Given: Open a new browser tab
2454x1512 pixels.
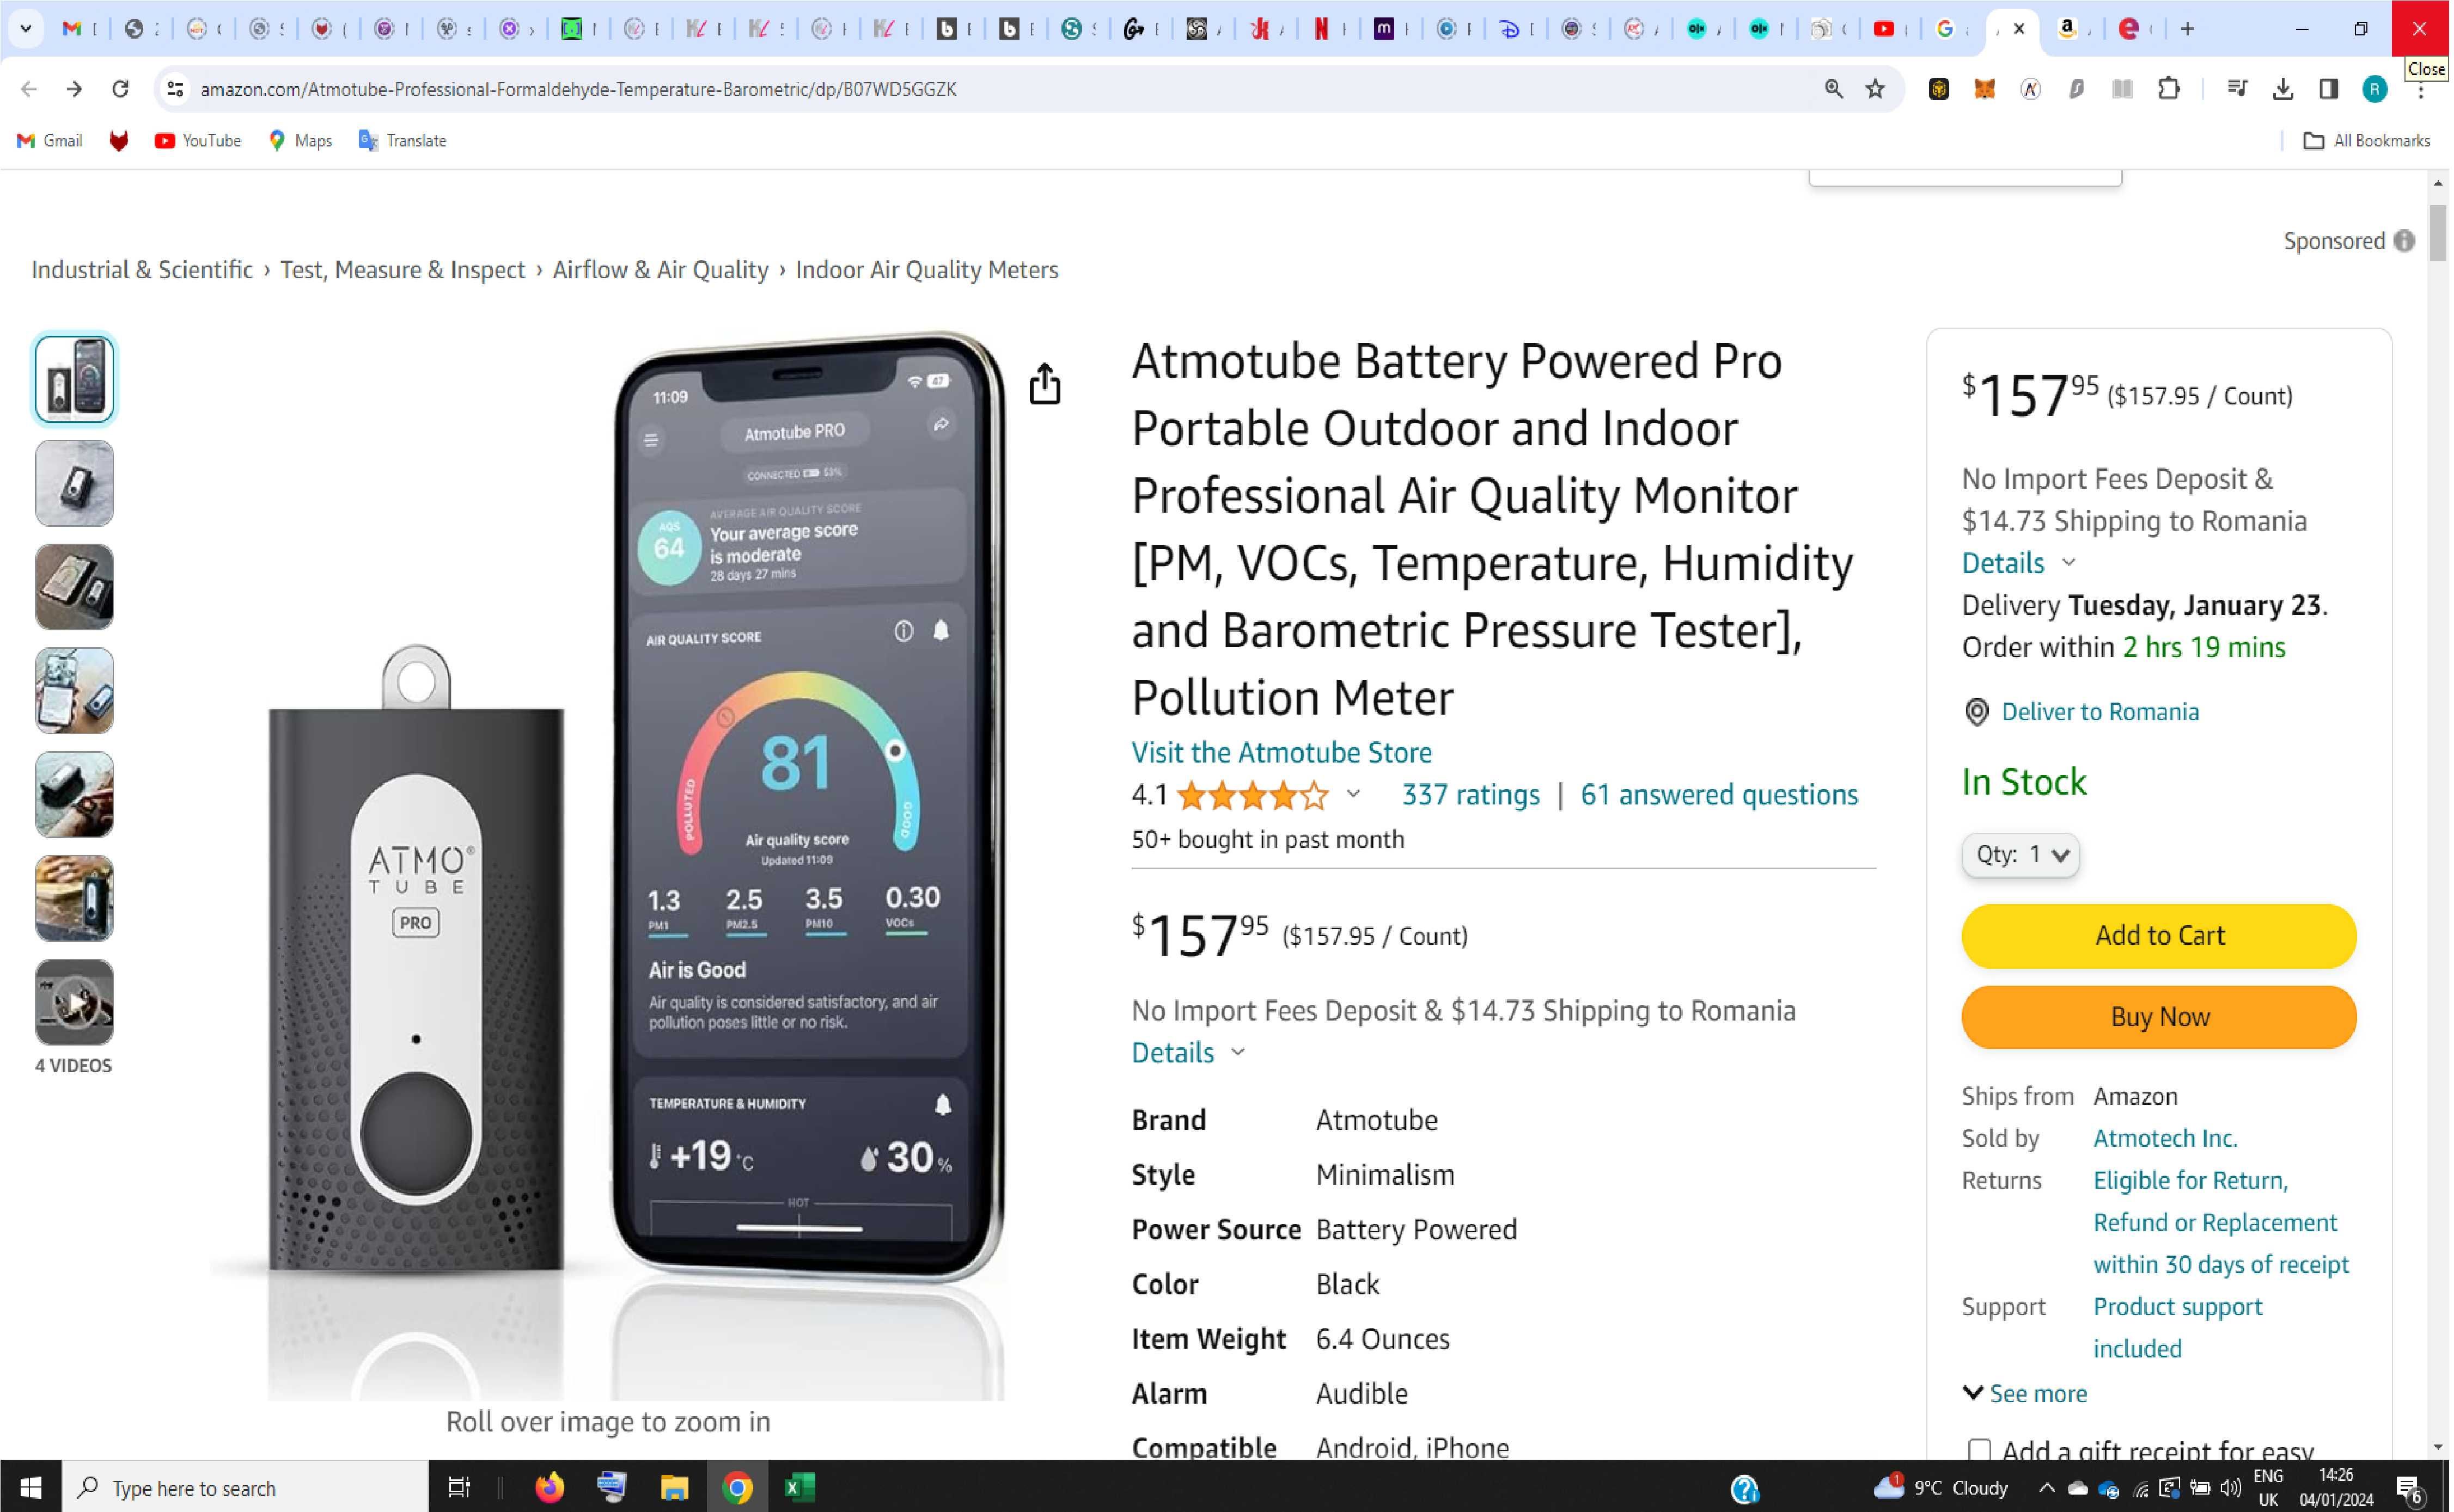Looking at the screenshot, I should tap(2187, 29).
